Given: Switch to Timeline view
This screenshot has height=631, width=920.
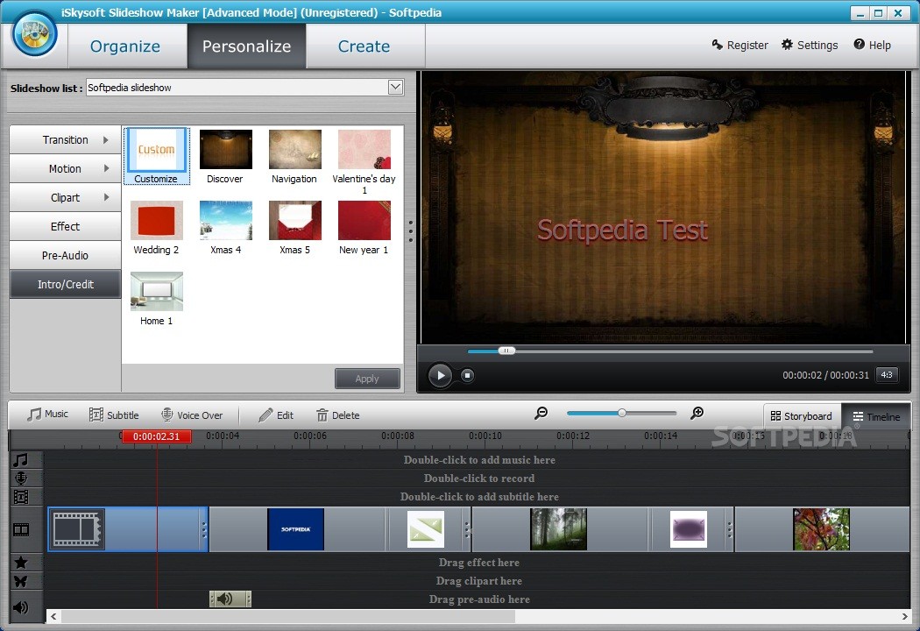Looking at the screenshot, I should (x=876, y=416).
